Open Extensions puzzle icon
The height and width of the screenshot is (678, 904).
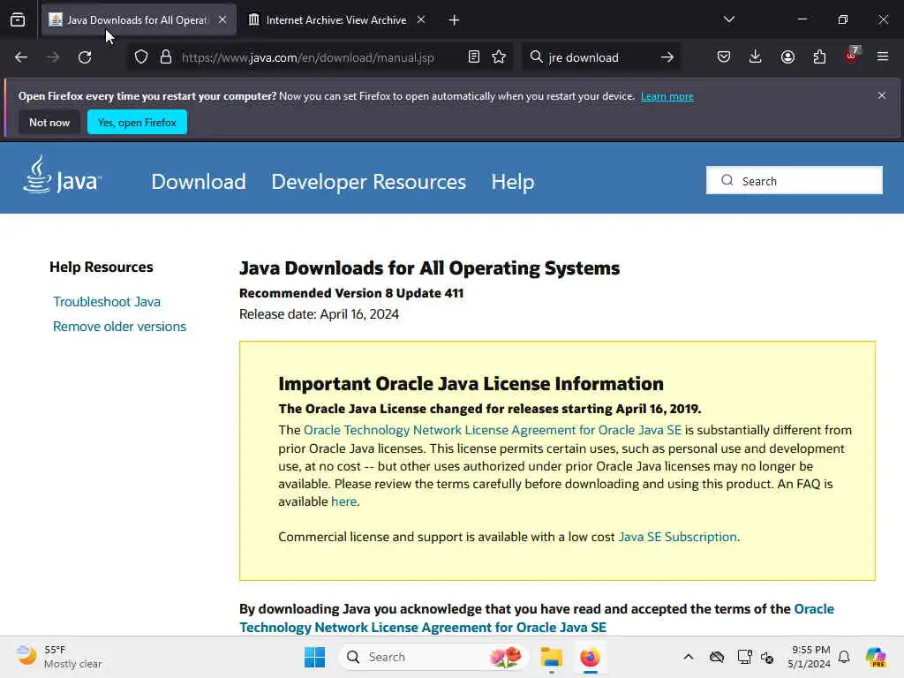819,56
